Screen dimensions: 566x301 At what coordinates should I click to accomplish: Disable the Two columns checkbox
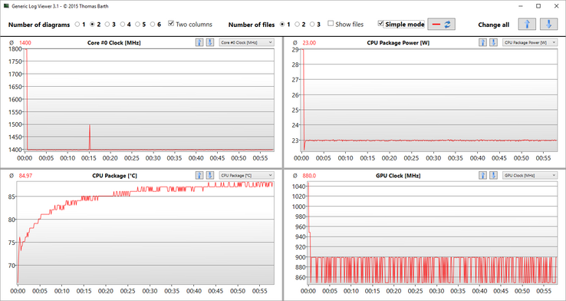[172, 24]
